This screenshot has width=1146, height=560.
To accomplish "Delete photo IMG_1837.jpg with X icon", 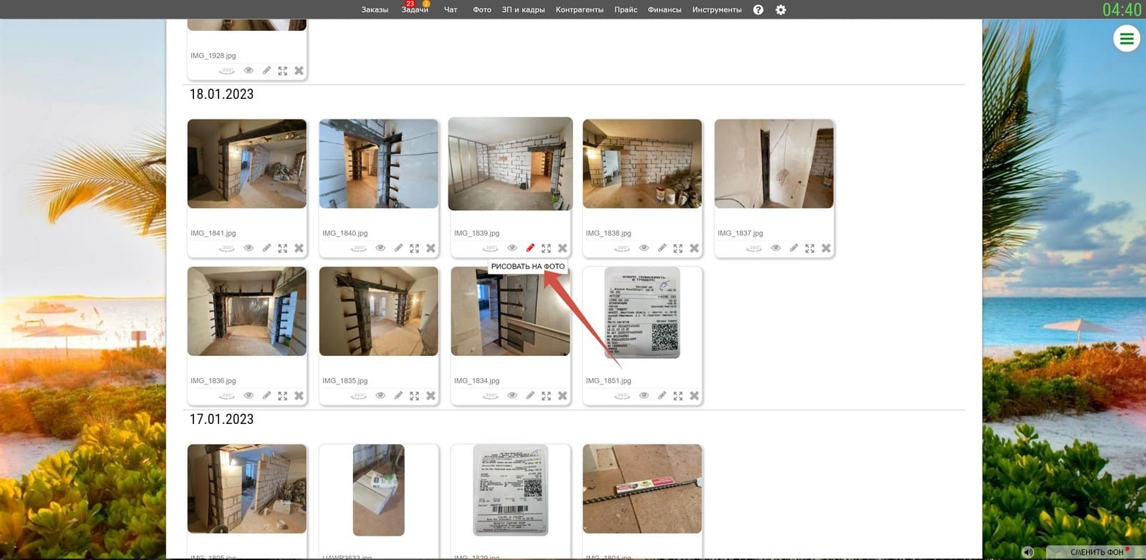I will [826, 248].
